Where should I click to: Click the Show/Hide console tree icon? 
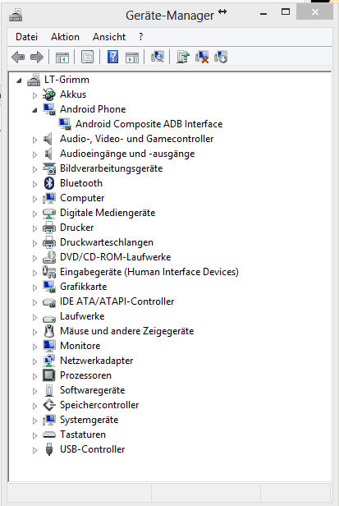pos(62,57)
